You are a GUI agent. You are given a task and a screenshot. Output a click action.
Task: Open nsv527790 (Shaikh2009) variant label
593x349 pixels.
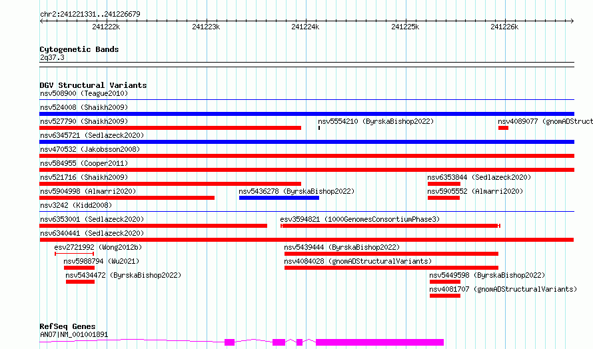pos(84,121)
